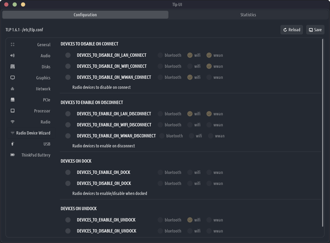Enable the DEVICES_TO_DISABLE_ON_LAN_CONNECT setting toggle

coord(68,55)
